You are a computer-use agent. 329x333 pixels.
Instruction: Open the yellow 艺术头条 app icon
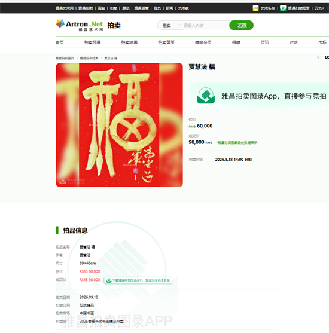pos(255,8)
